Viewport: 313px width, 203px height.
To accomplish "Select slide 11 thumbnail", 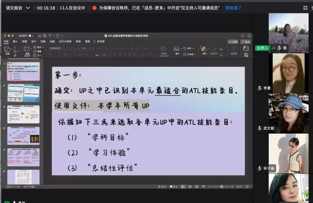I will click(x=23, y=157).
